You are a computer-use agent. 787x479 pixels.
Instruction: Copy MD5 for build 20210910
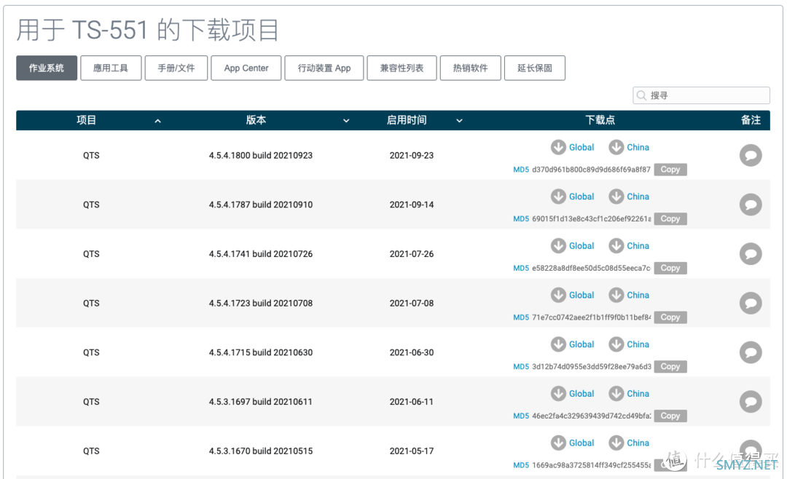(x=670, y=218)
